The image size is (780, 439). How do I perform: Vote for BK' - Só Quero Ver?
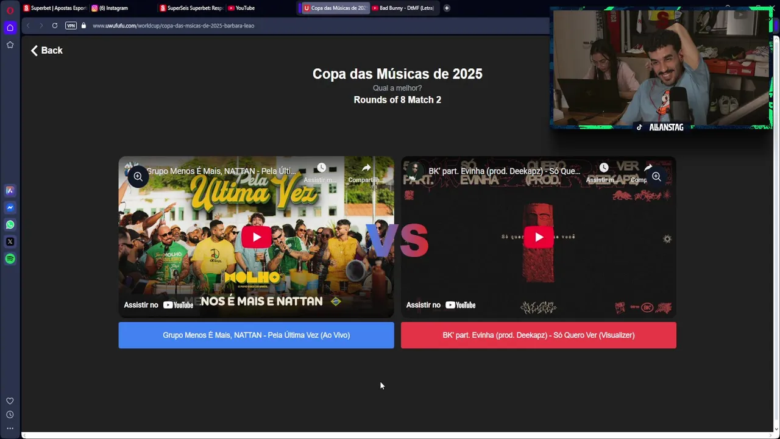click(x=539, y=335)
